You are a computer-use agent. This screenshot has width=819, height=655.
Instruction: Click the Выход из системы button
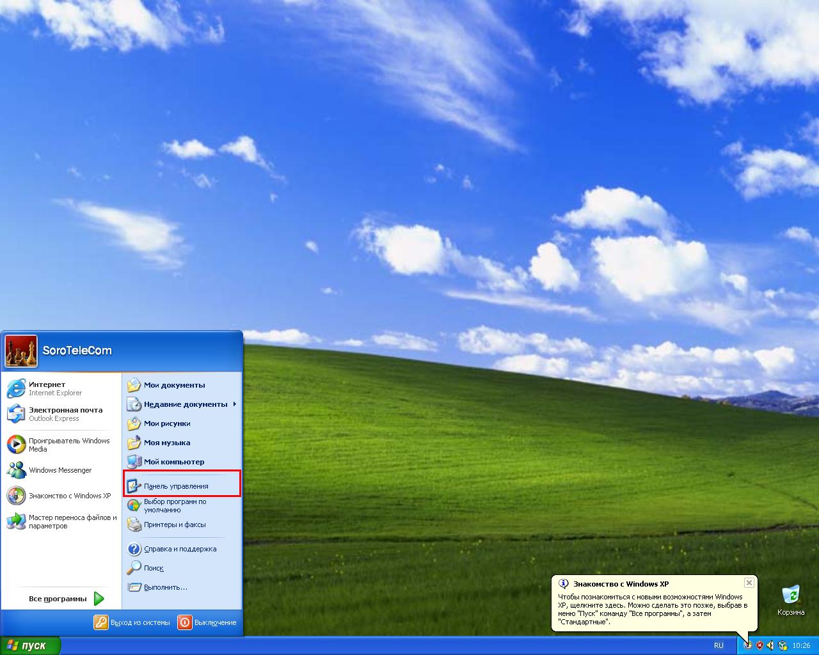coord(132,622)
